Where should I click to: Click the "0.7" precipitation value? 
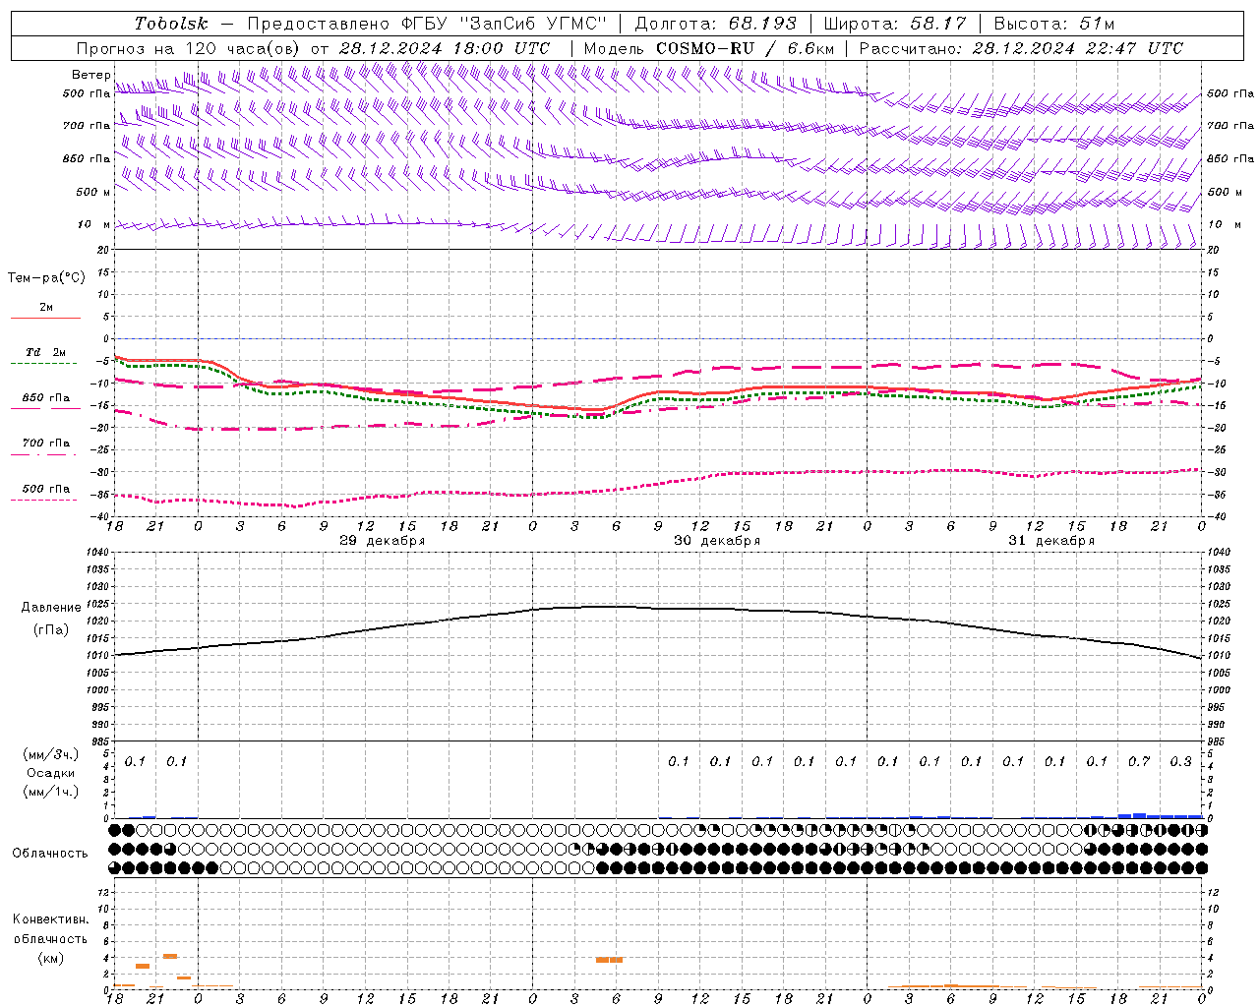pyautogui.click(x=1139, y=761)
